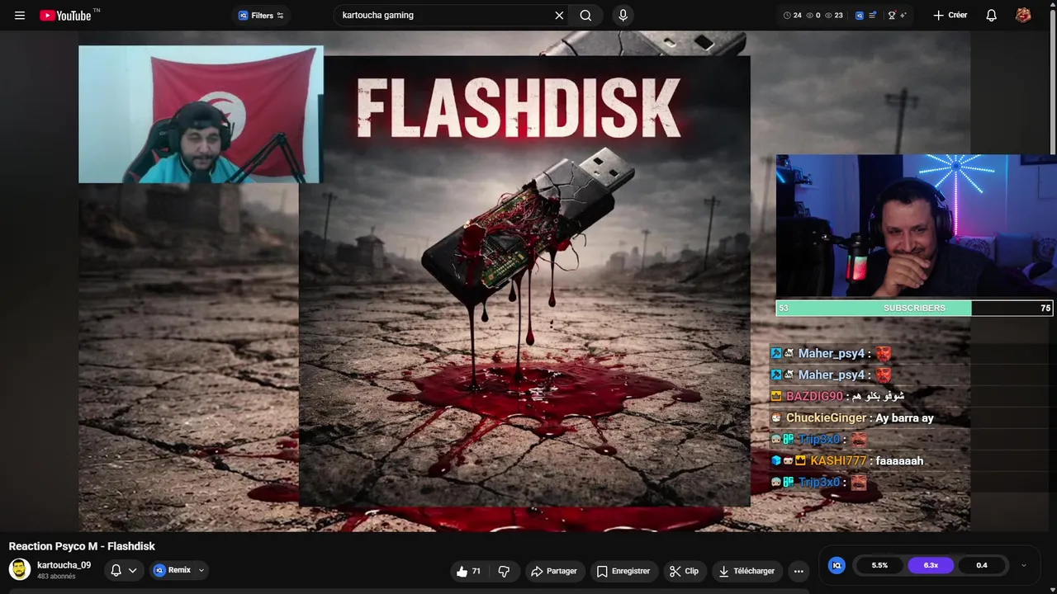Click the 0.4 stat pill
This screenshot has height=594, width=1057.
click(x=982, y=565)
